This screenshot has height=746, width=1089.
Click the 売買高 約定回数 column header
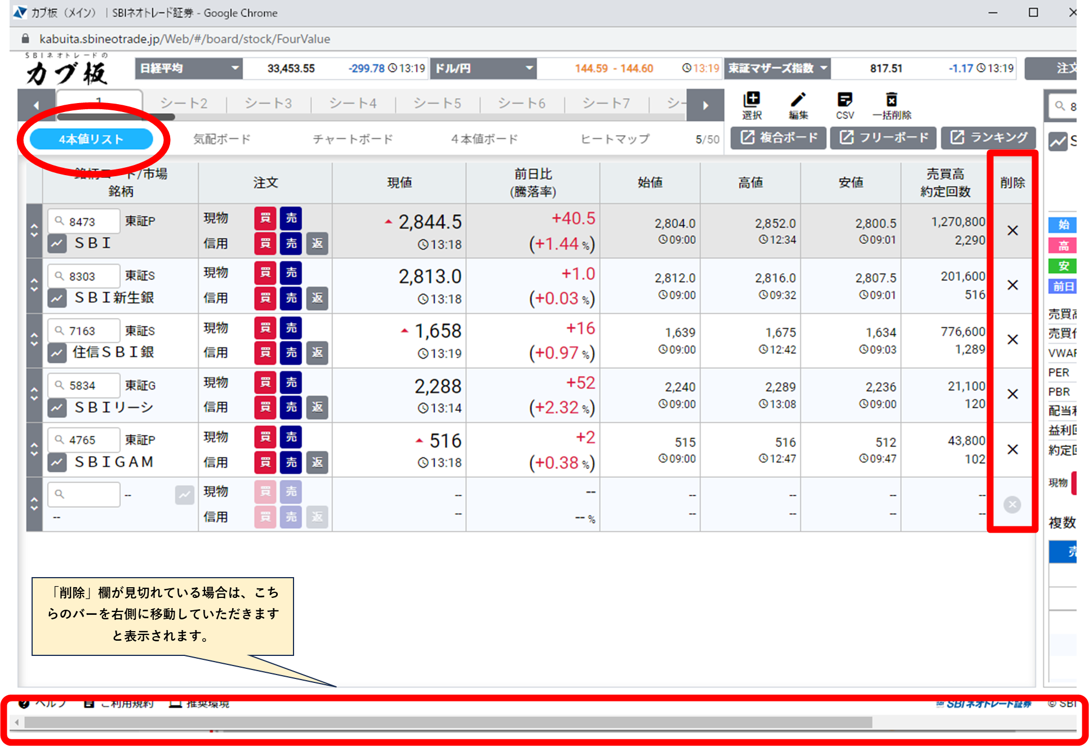[945, 182]
